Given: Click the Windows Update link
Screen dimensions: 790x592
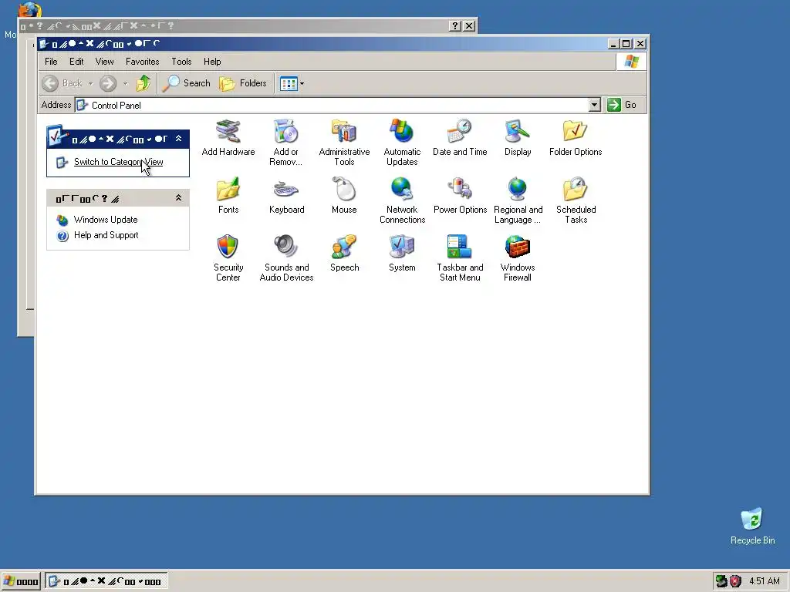Looking at the screenshot, I should coord(105,220).
